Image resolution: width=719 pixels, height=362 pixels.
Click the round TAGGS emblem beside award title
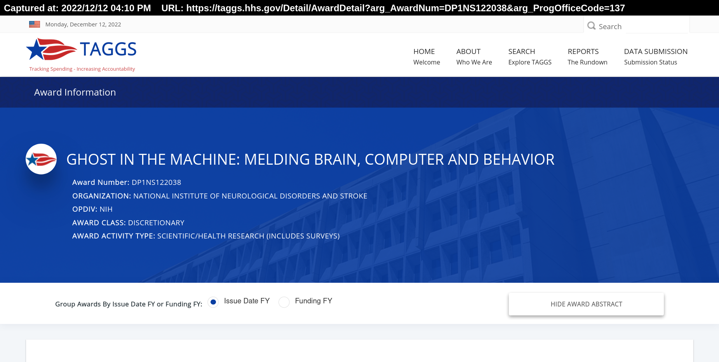tap(41, 159)
